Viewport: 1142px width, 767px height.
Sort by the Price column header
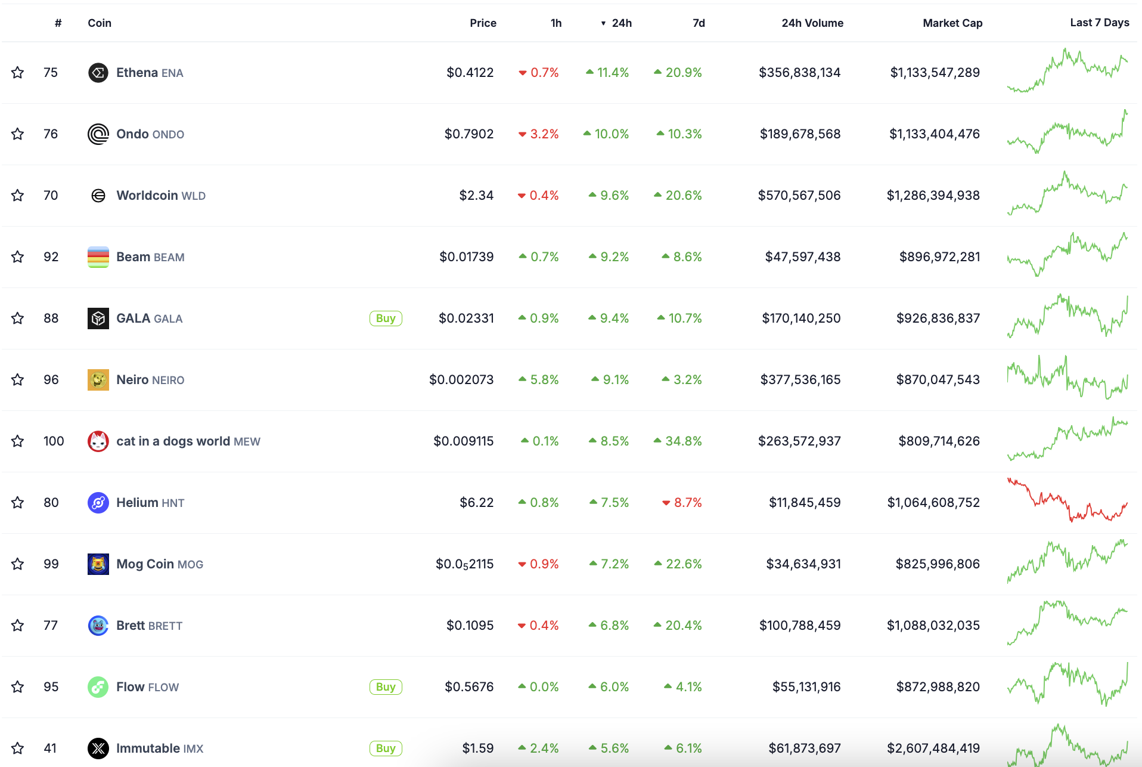coord(483,23)
